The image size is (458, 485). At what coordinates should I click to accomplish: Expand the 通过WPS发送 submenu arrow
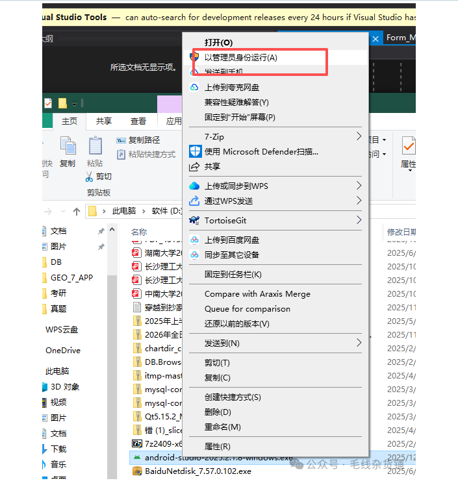click(359, 201)
